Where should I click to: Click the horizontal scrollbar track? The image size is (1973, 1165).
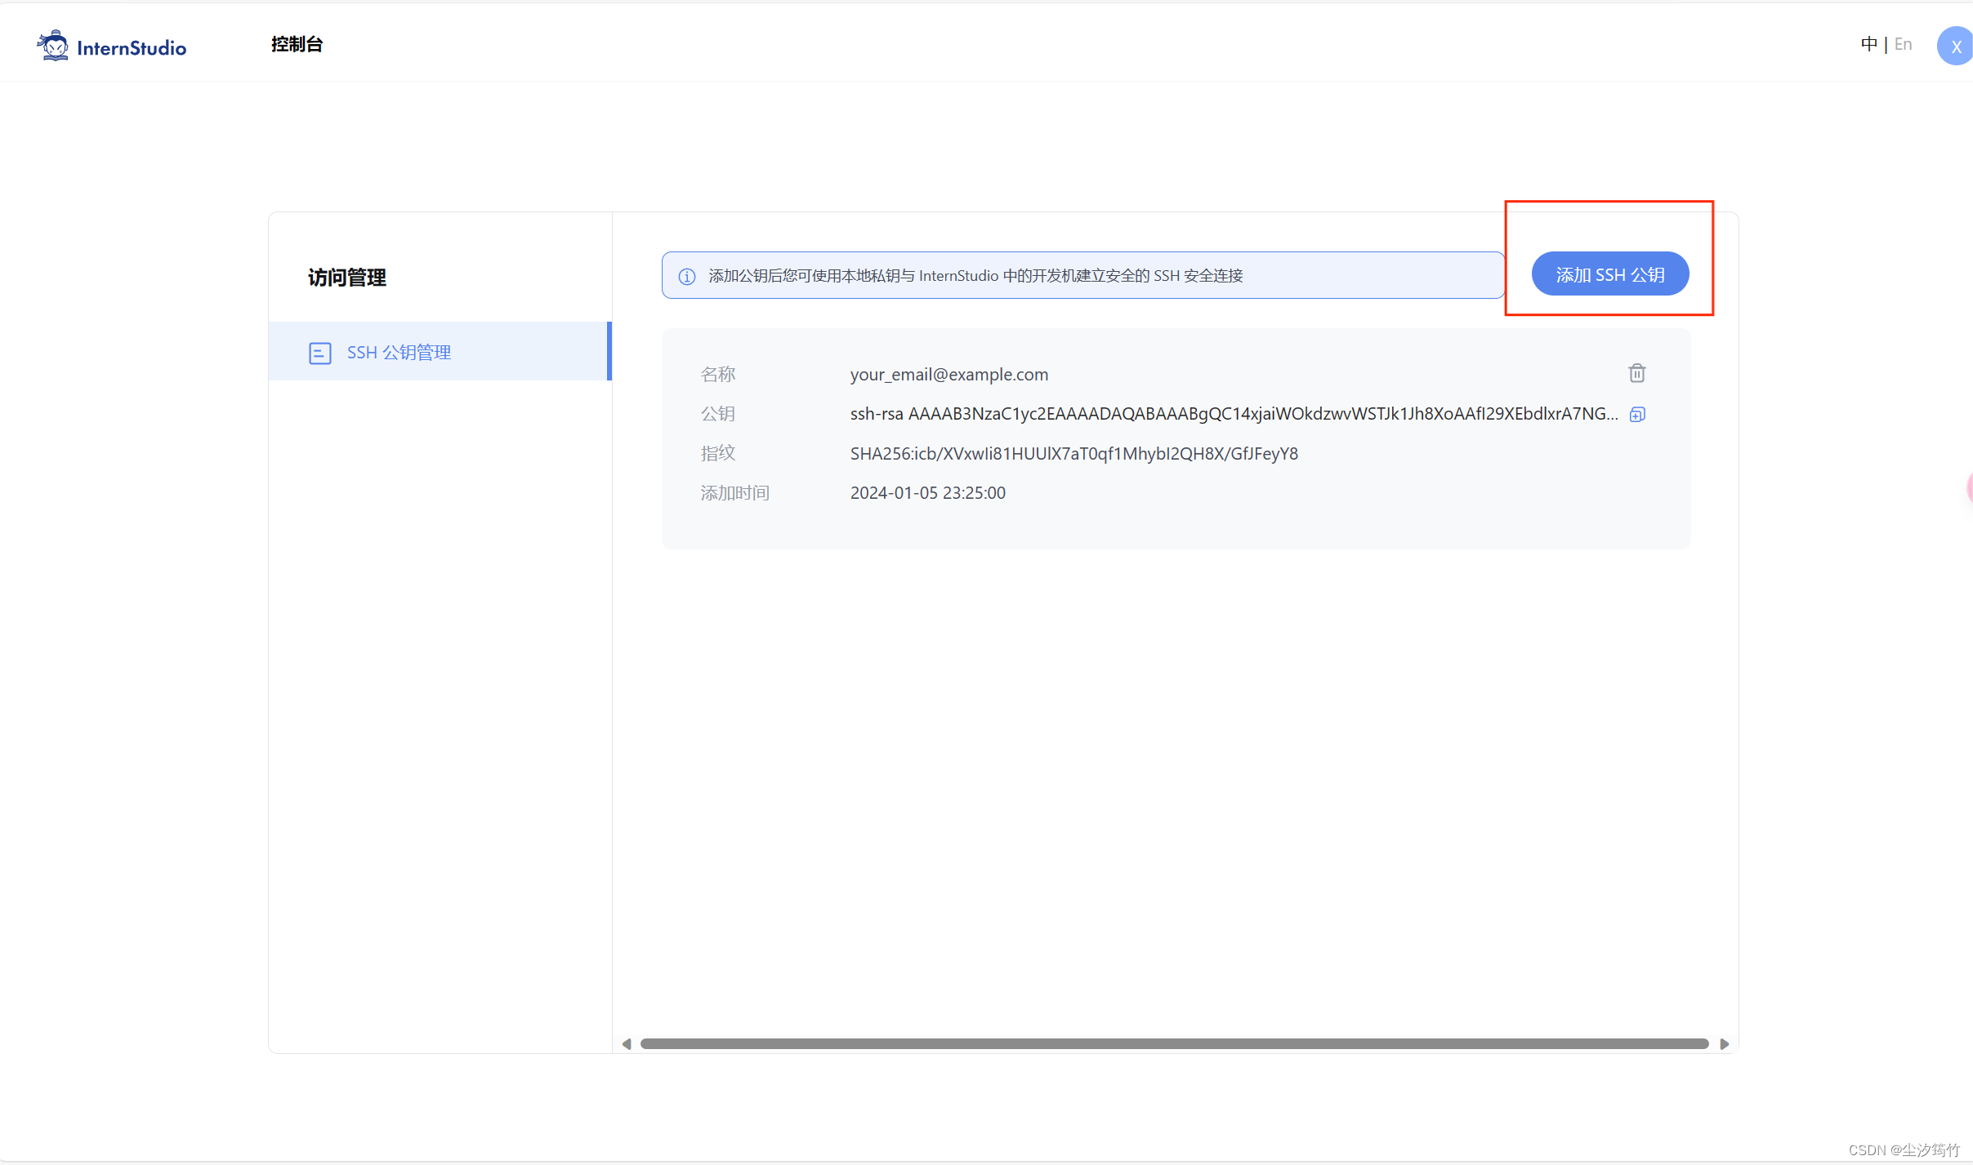[1174, 1044]
